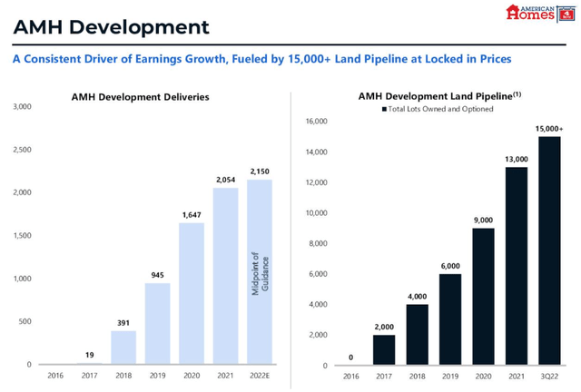
Task: Select the 2019 land pipeline bar
Action: [450, 319]
